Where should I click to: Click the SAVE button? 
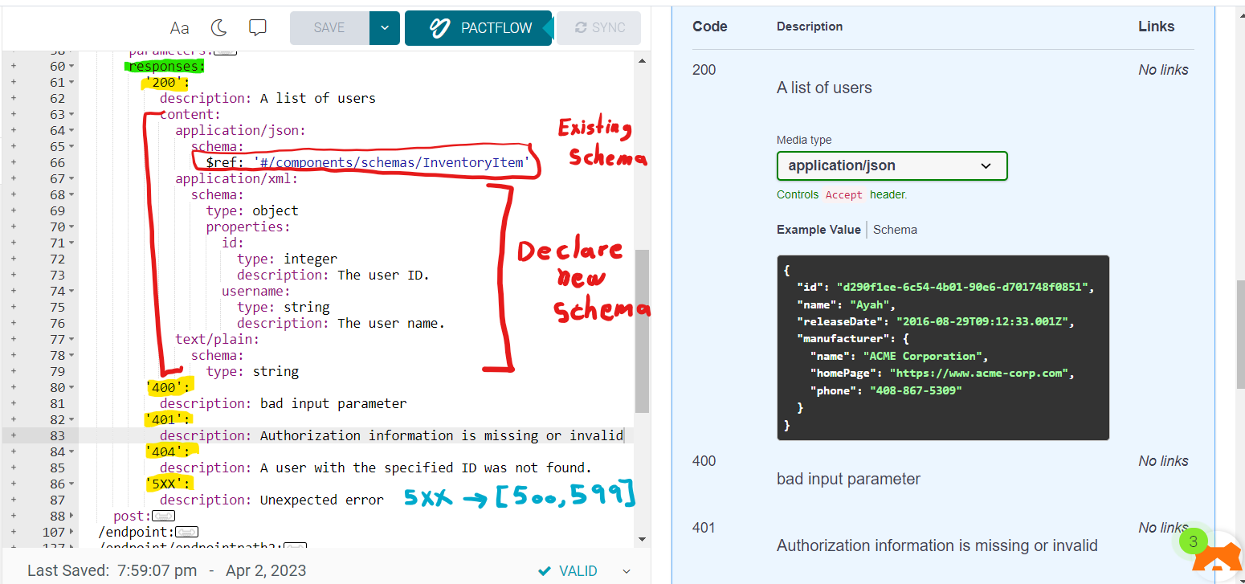[329, 27]
